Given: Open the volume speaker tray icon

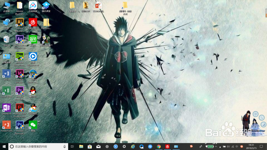Looking at the screenshot, I should pyautogui.click(x=228, y=147).
